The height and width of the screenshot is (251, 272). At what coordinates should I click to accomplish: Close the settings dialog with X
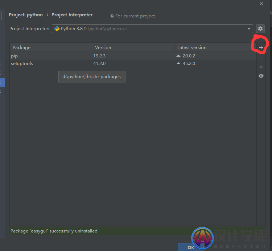pos(261,4)
